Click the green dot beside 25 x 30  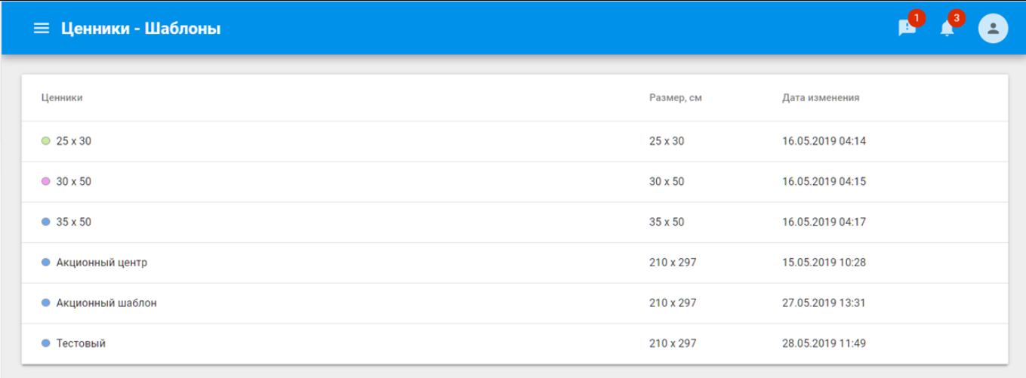pos(45,141)
